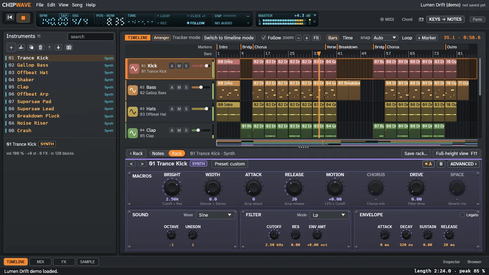489x275 pixels.
Task: Click the piano keys icon beside Keys → Notes
Action: coord(421,19)
